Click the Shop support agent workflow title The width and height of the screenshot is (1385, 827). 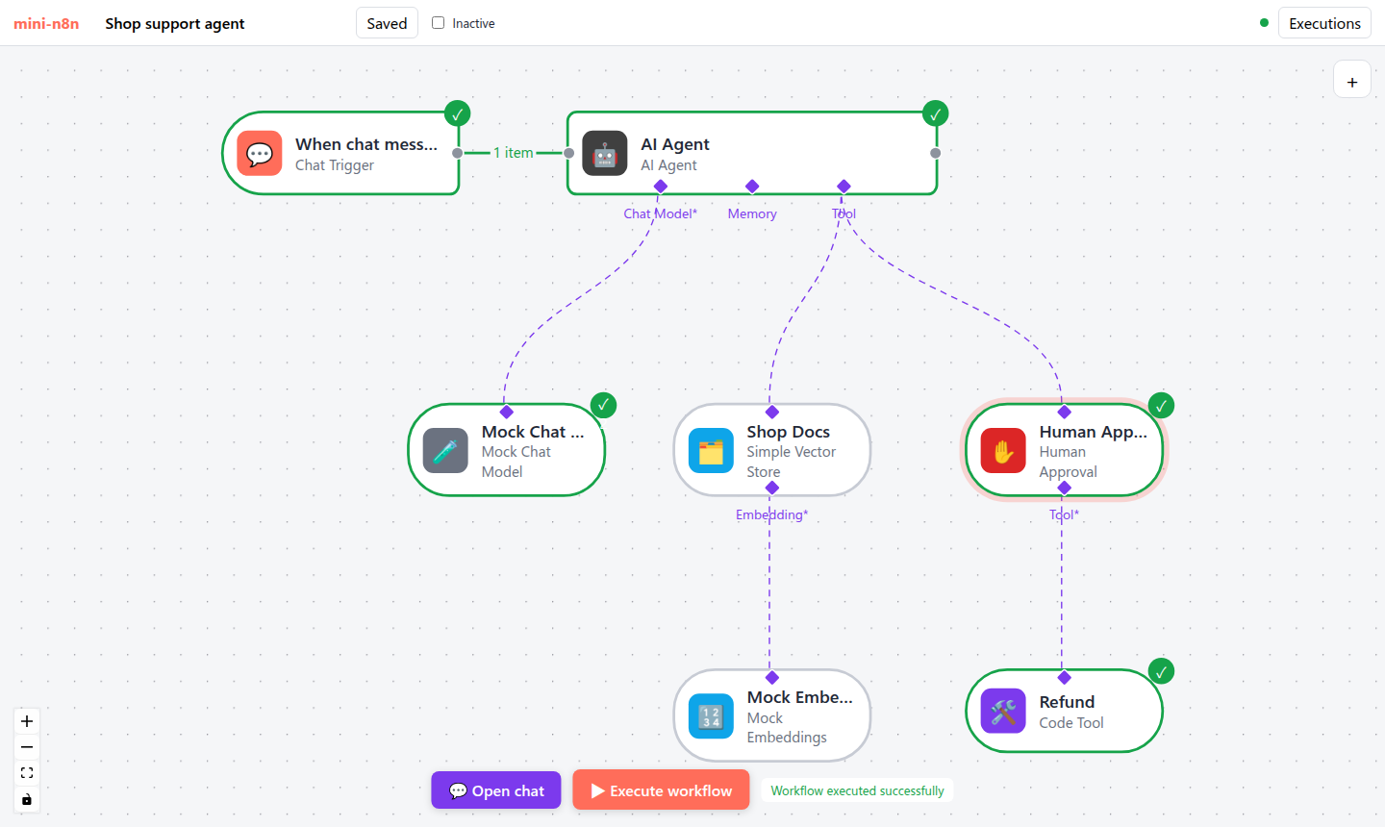click(x=175, y=23)
